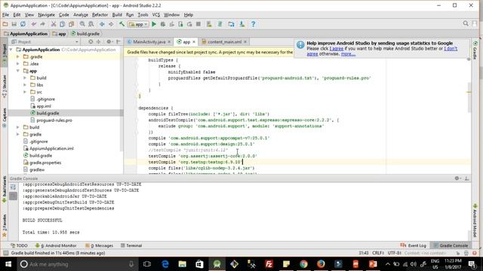Open Gradle side tool window

(475, 50)
